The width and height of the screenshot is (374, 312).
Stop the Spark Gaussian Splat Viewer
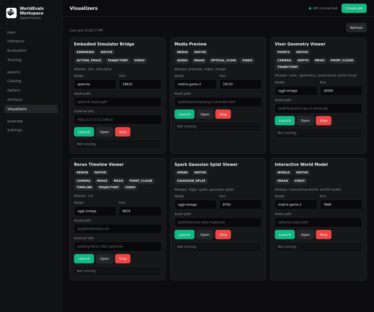coord(223,235)
